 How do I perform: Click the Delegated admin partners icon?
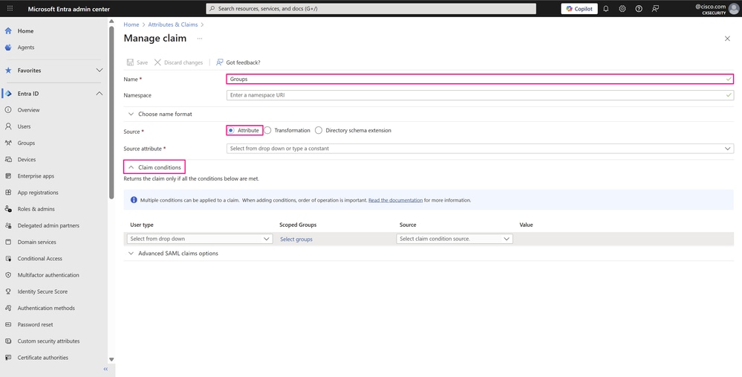[x=8, y=225]
